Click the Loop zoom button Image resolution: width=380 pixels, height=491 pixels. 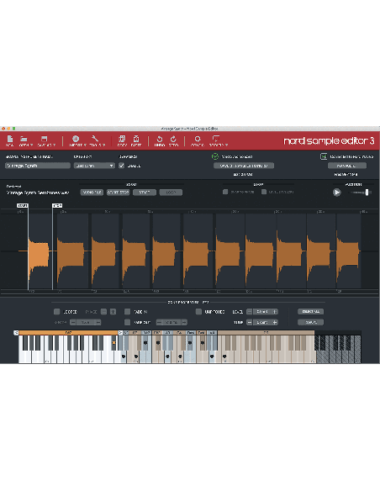171,193
